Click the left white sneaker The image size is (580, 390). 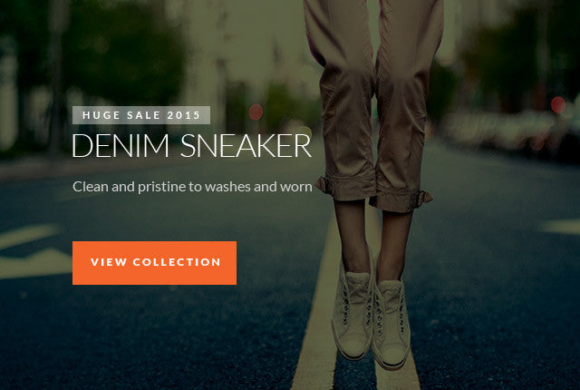(x=352, y=315)
